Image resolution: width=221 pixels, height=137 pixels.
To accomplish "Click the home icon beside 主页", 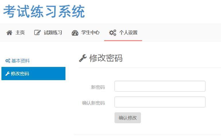I will point(9,33).
